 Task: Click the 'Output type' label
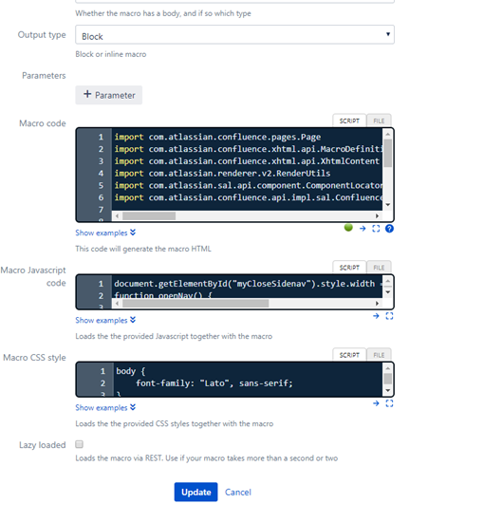click(42, 35)
